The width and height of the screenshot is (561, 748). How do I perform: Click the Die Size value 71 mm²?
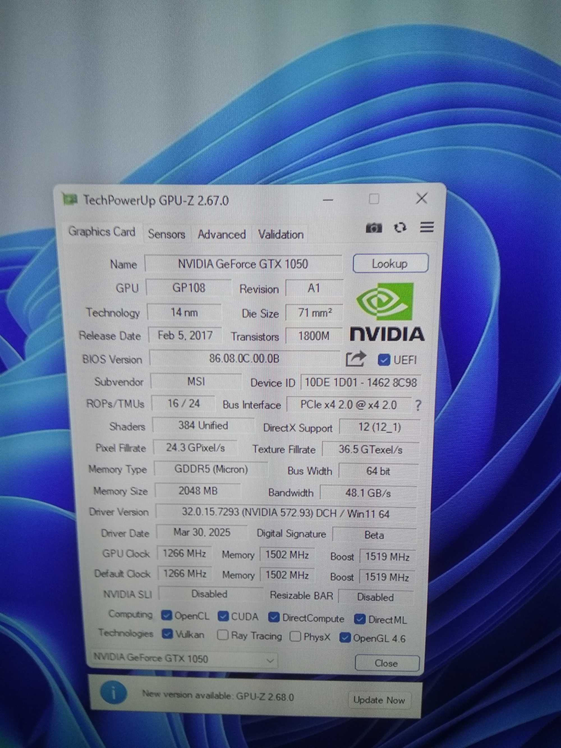pos(314,313)
